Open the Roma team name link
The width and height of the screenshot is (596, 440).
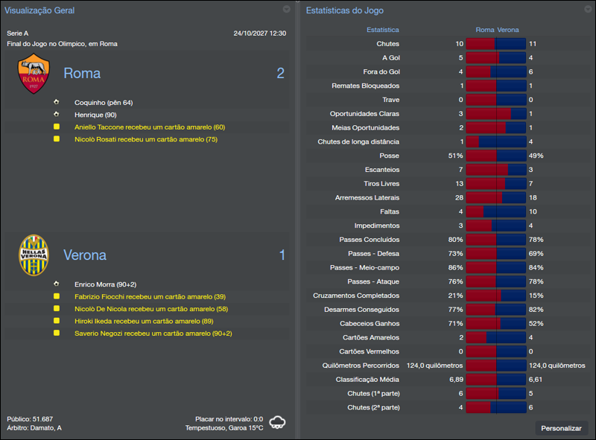82,74
